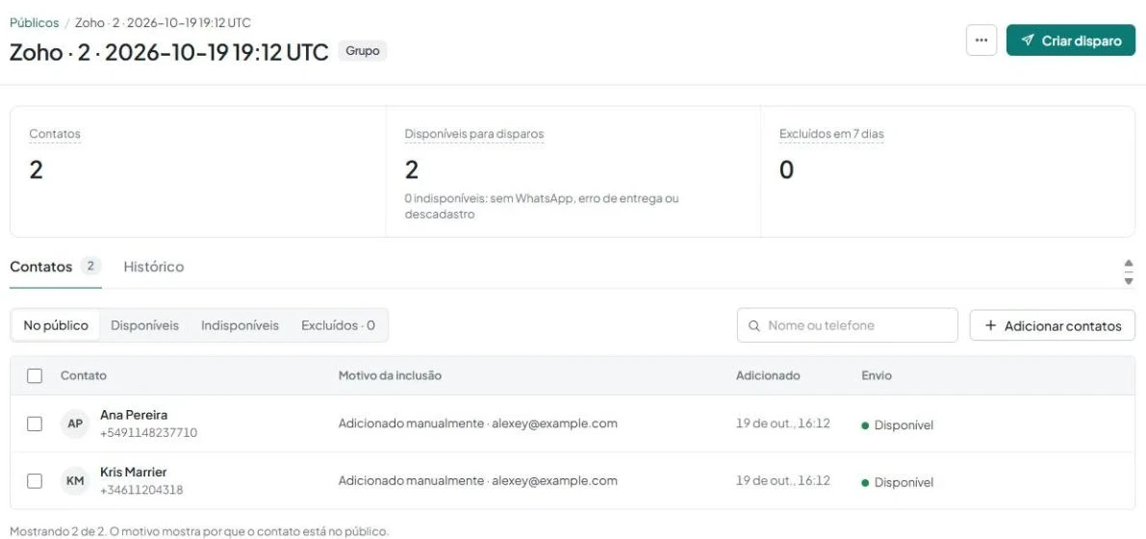This screenshot has height=539, width=1146.
Task: Click the AP avatar of Ana Pereira
Action: tap(75, 423)
